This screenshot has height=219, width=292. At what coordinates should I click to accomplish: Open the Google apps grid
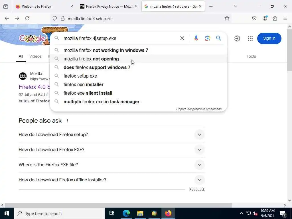(250, 38)
